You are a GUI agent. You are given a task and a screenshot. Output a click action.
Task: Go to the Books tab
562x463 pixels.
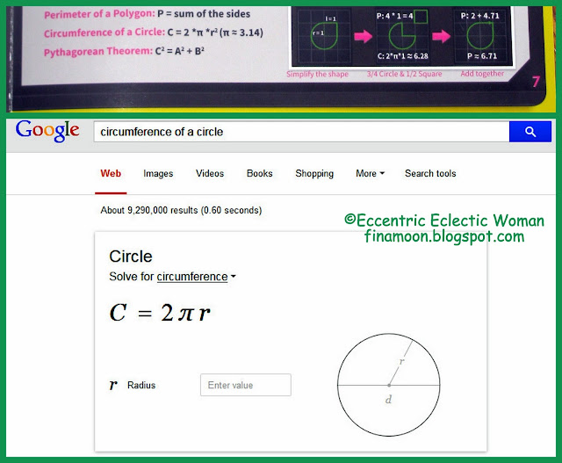pos(260,174)
